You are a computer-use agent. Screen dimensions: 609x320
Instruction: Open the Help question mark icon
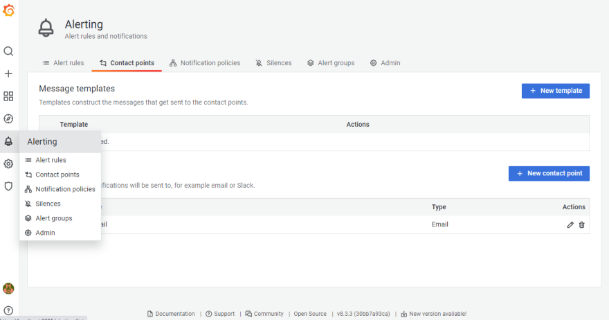tap(8, 311)
